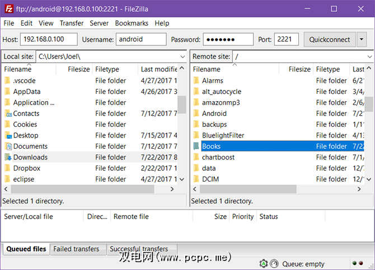Click the AppData folder icon
Screen dimensions: 375x270
click(x=8, y=92)
